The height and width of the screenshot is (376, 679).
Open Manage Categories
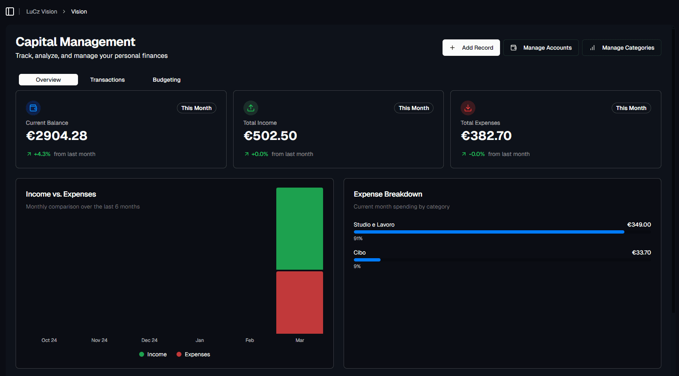(622, 48)
